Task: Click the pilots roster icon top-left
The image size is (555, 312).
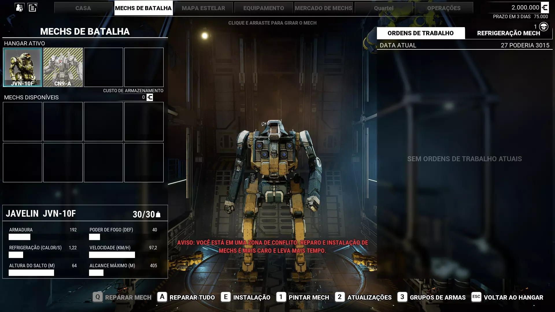Action: (x=20, y=8)
